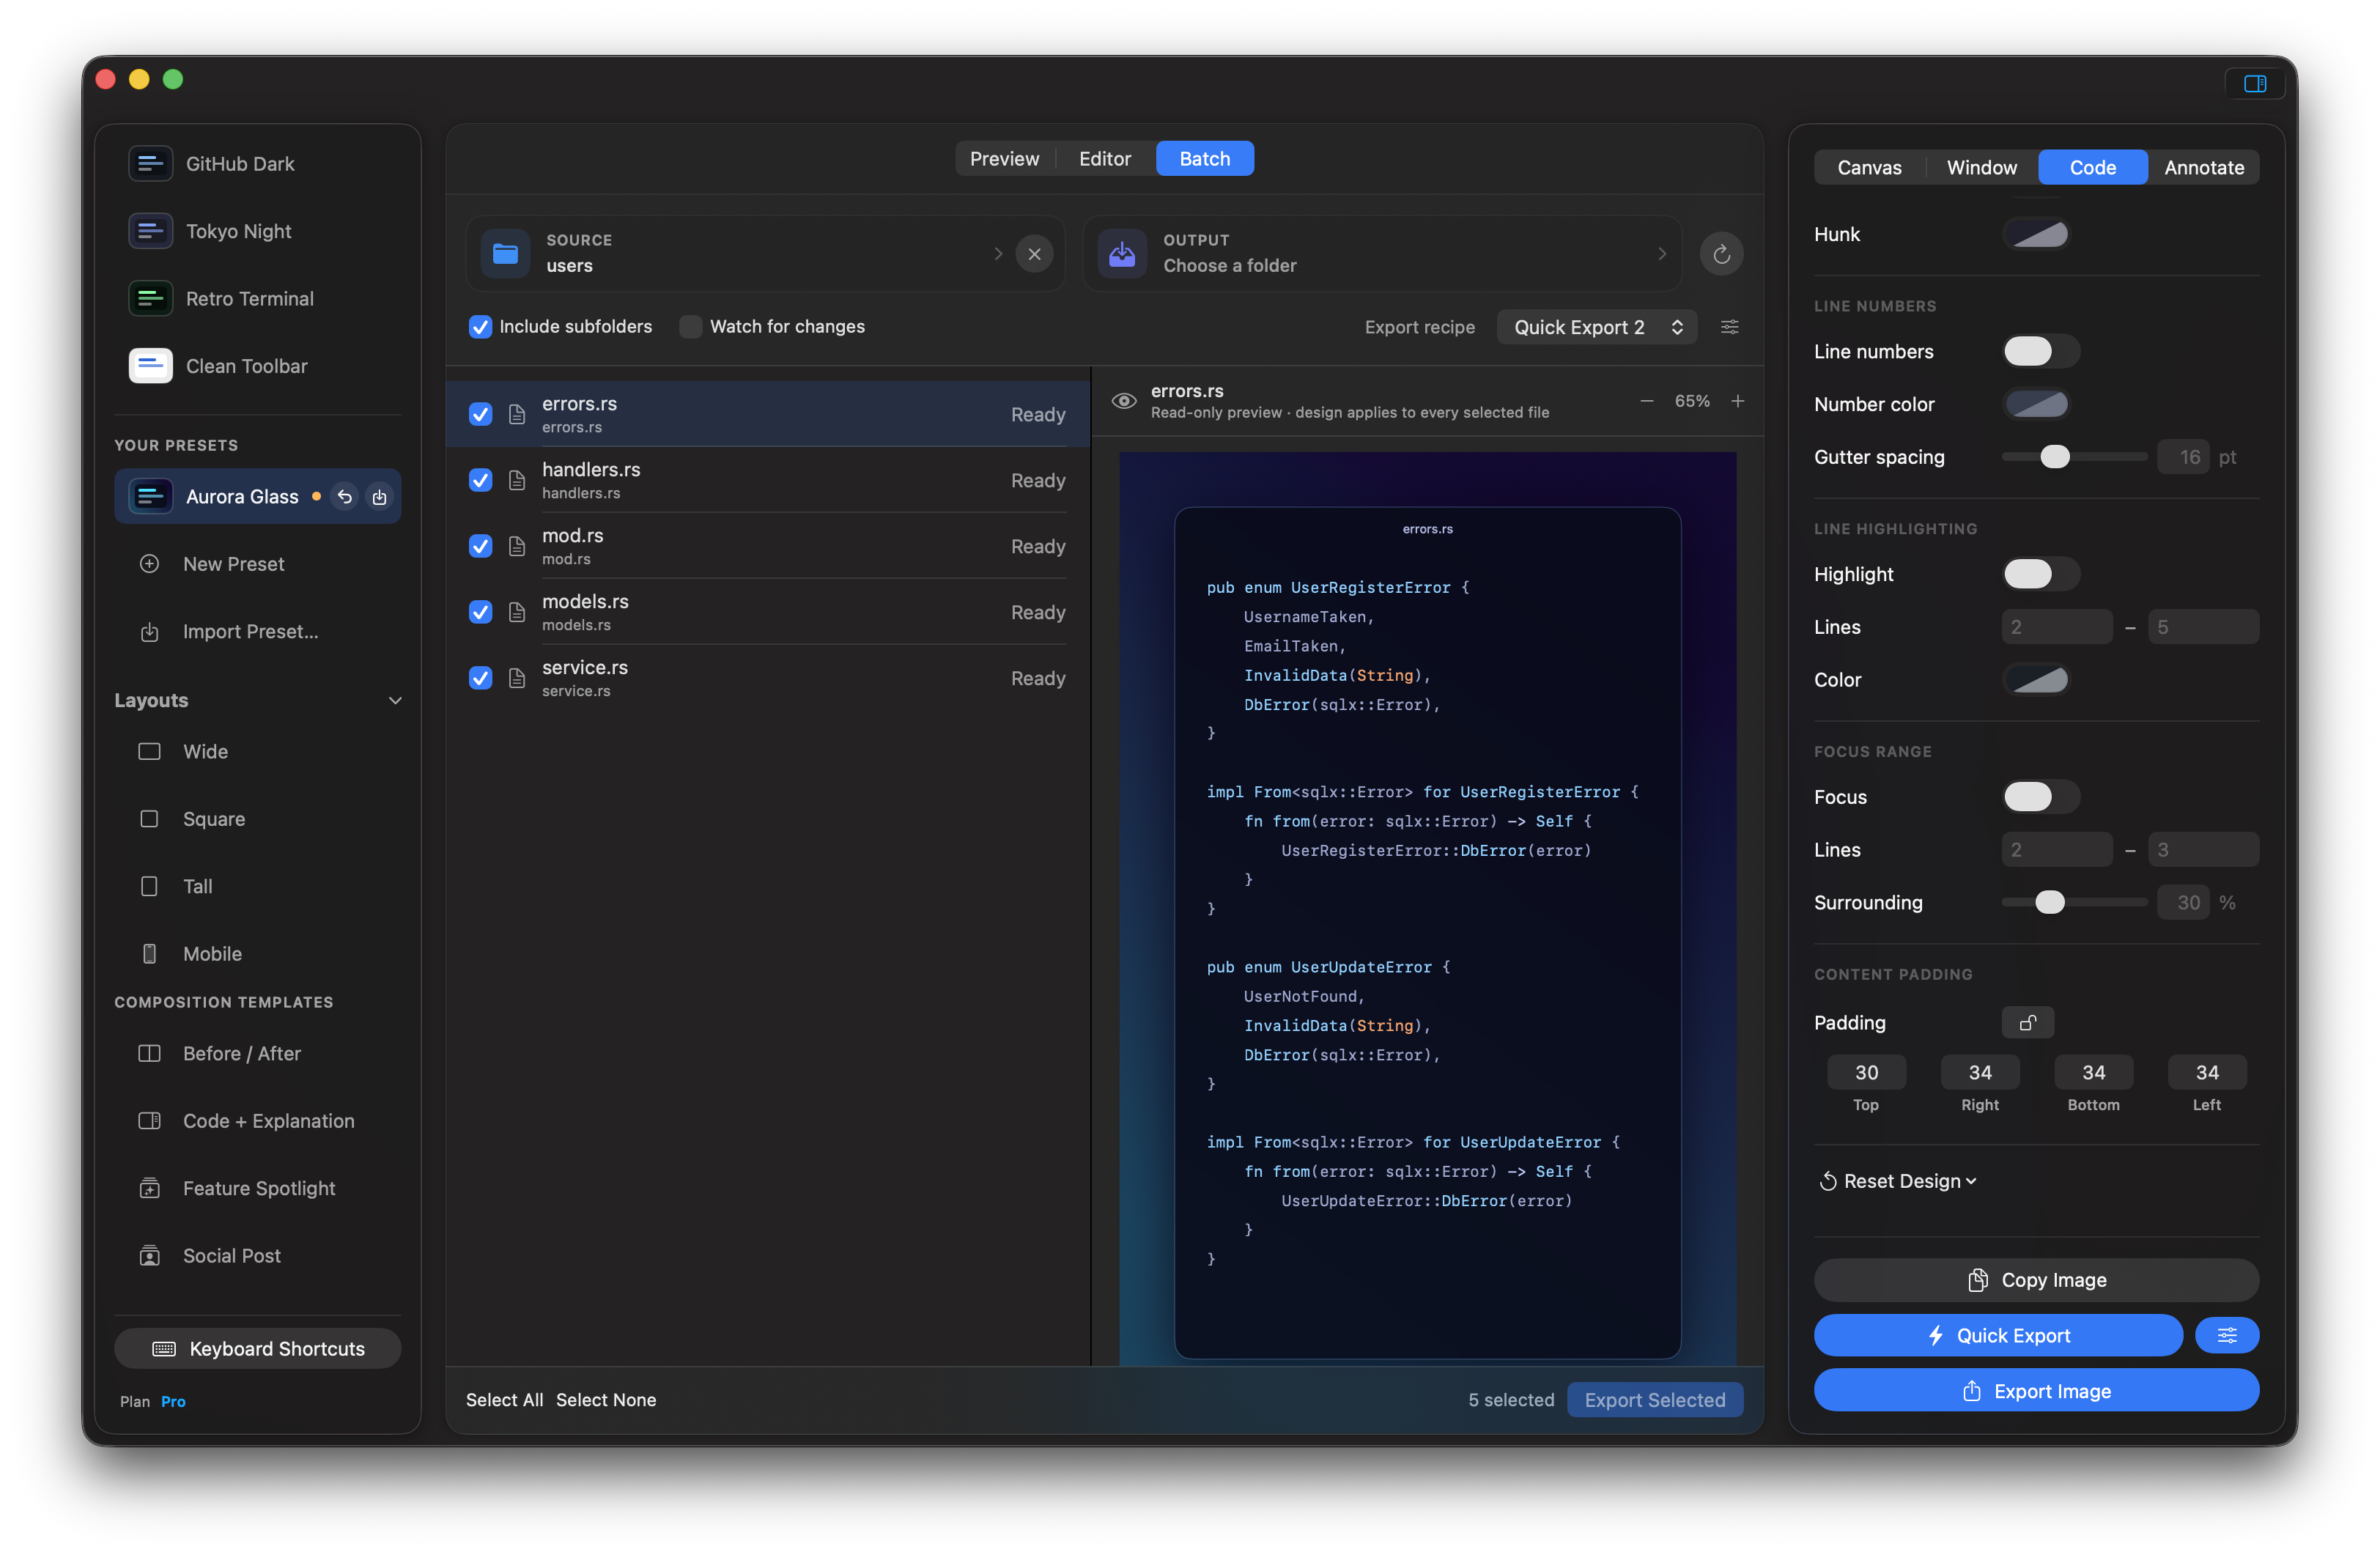The image size is (2380, 1555).
Task: Open the Canvas settings tab
Action: coord(1869,167)
